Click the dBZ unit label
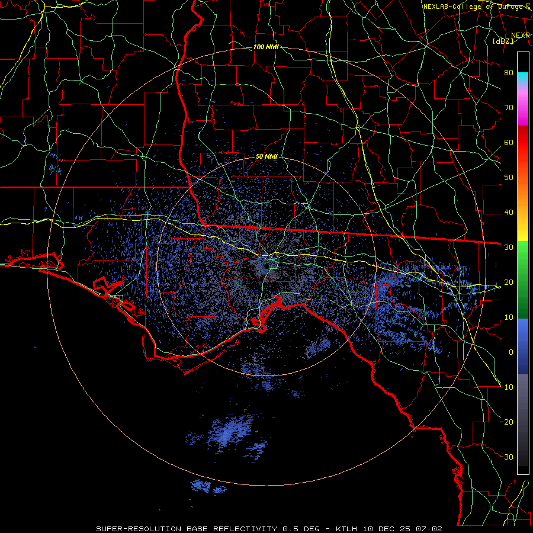 tap(503, 41)
